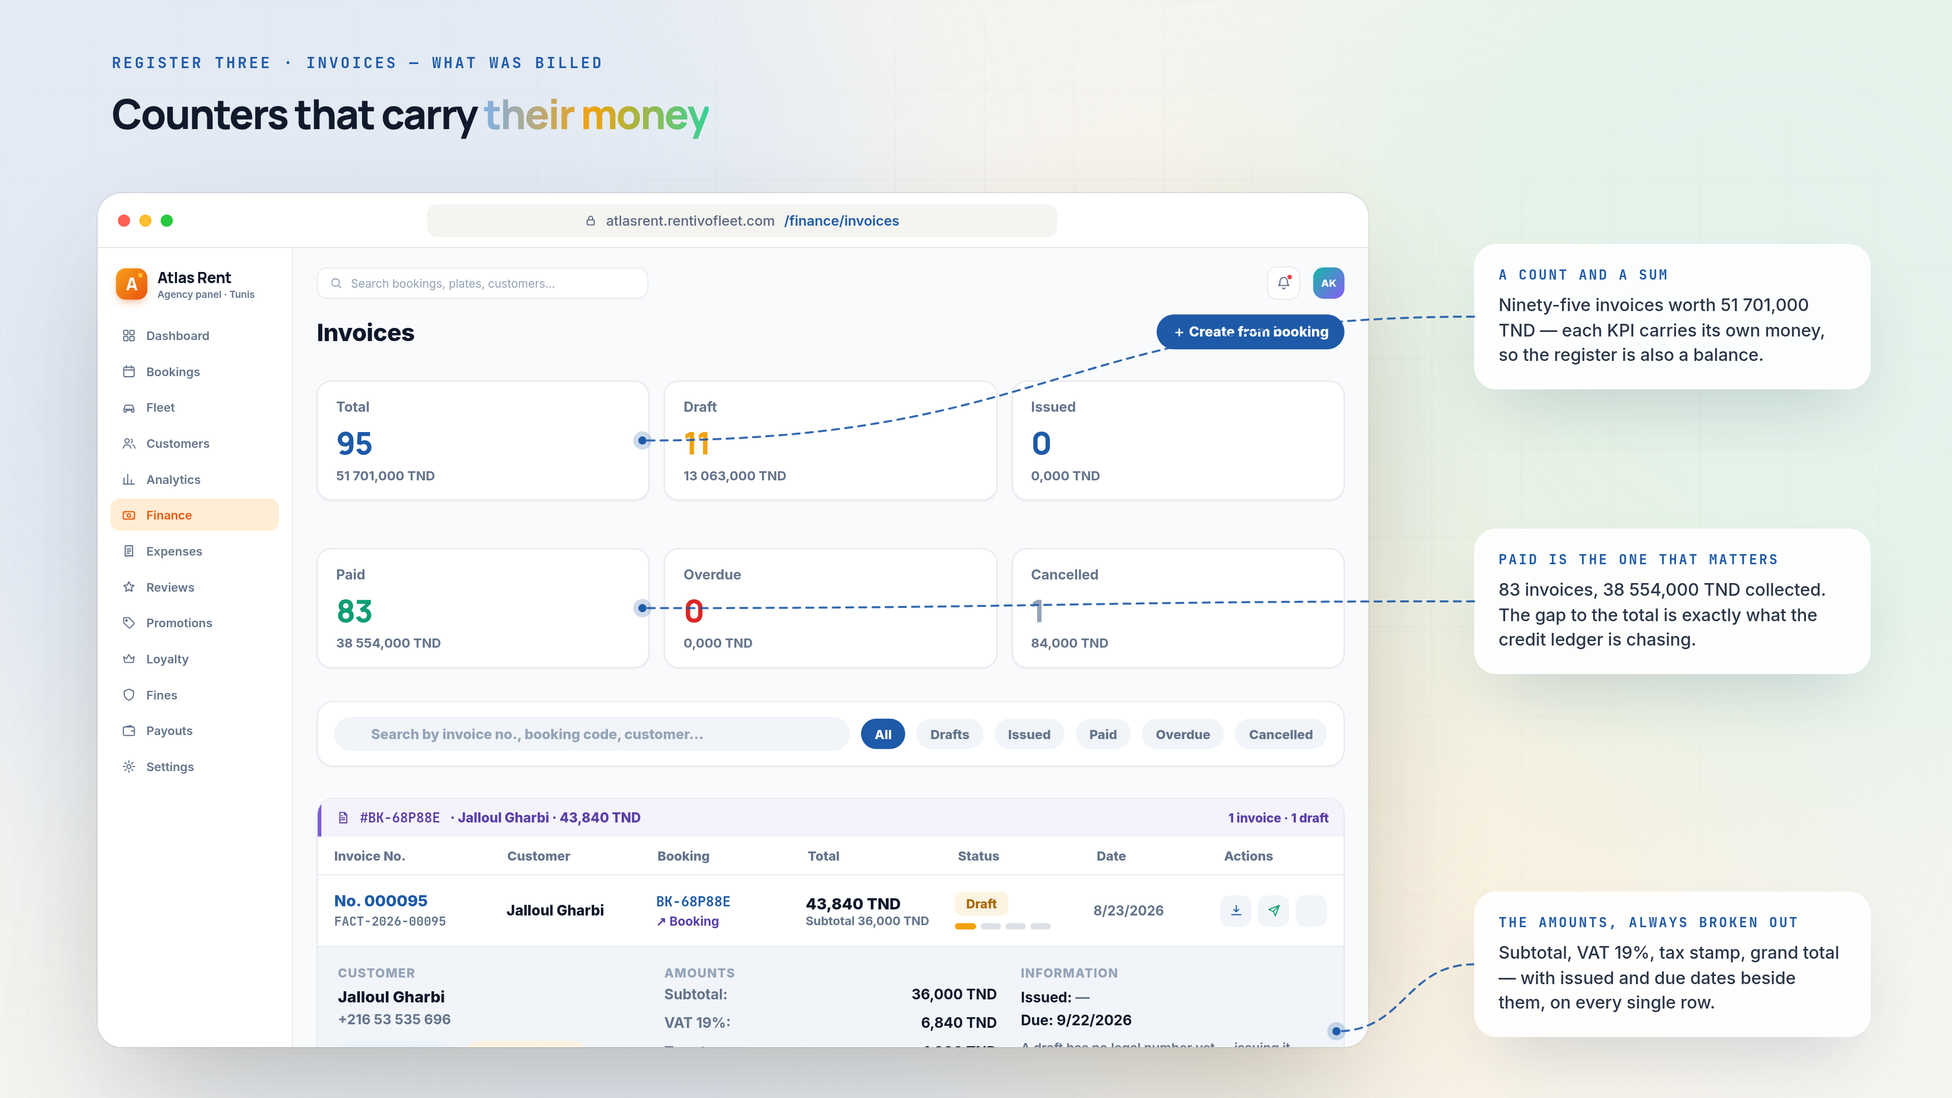Show only Cancelled invoices

(x=1280, y=734)
